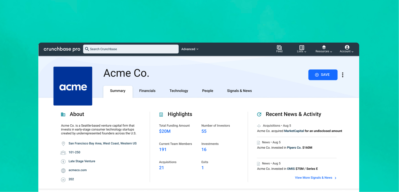Click the acmeco.com website link
Image resolution: width=399 pixels, height=192 pixels.
click(x=78, y=170)
